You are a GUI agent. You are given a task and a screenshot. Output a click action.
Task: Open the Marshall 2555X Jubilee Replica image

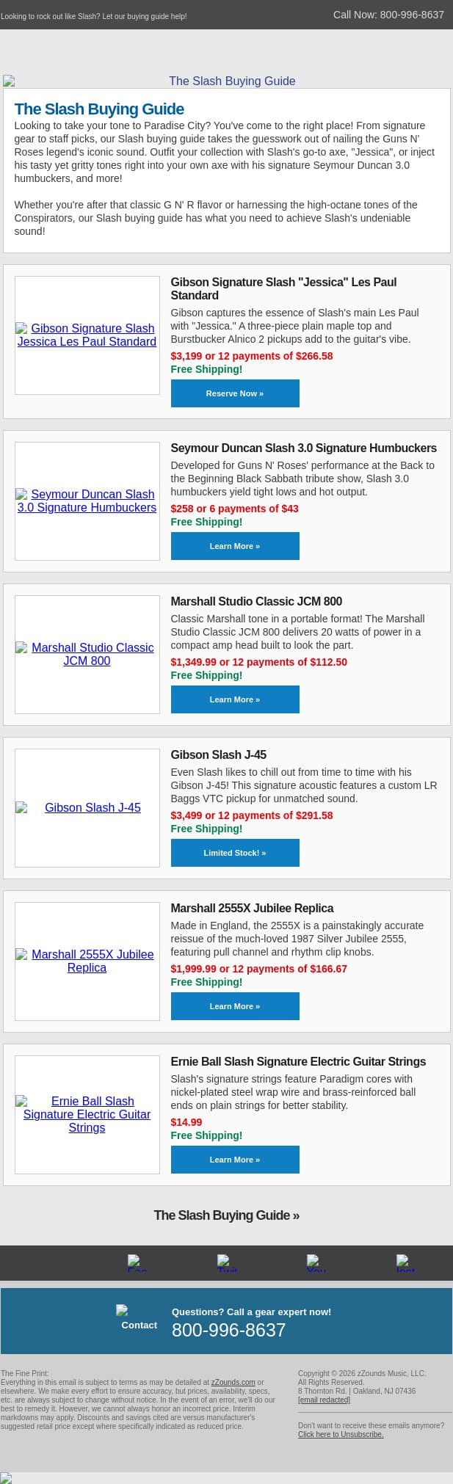coord(87,961)
